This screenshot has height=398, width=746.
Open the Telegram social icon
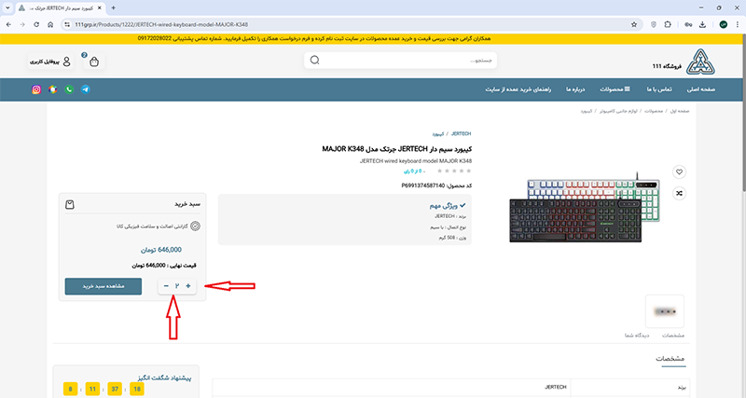(85, 89)
